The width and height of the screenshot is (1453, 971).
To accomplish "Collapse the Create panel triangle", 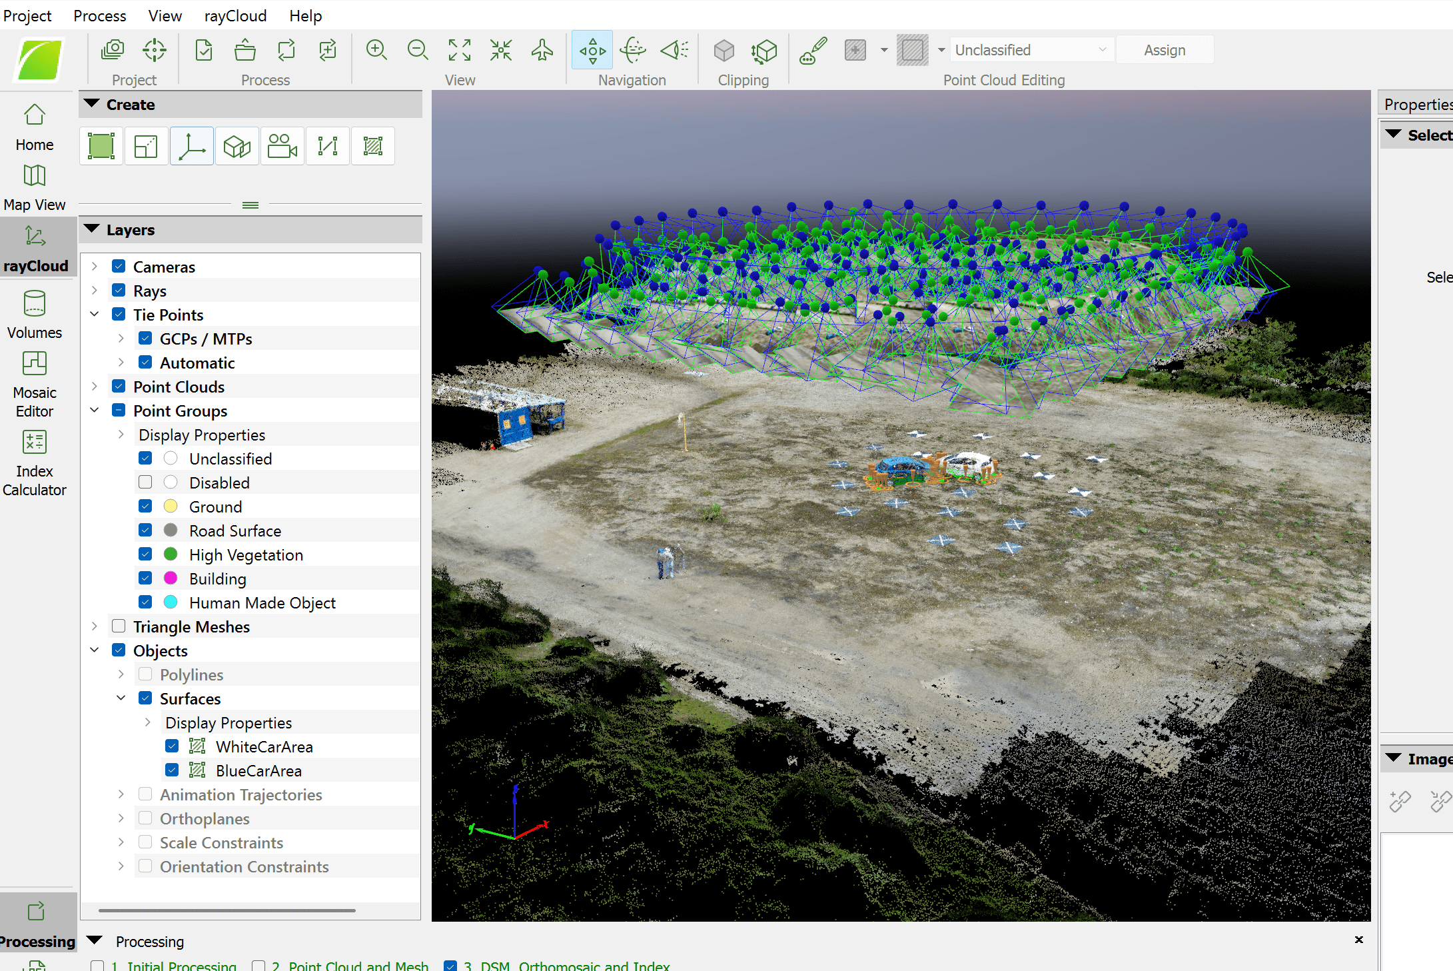I will (x=92, y=104).
